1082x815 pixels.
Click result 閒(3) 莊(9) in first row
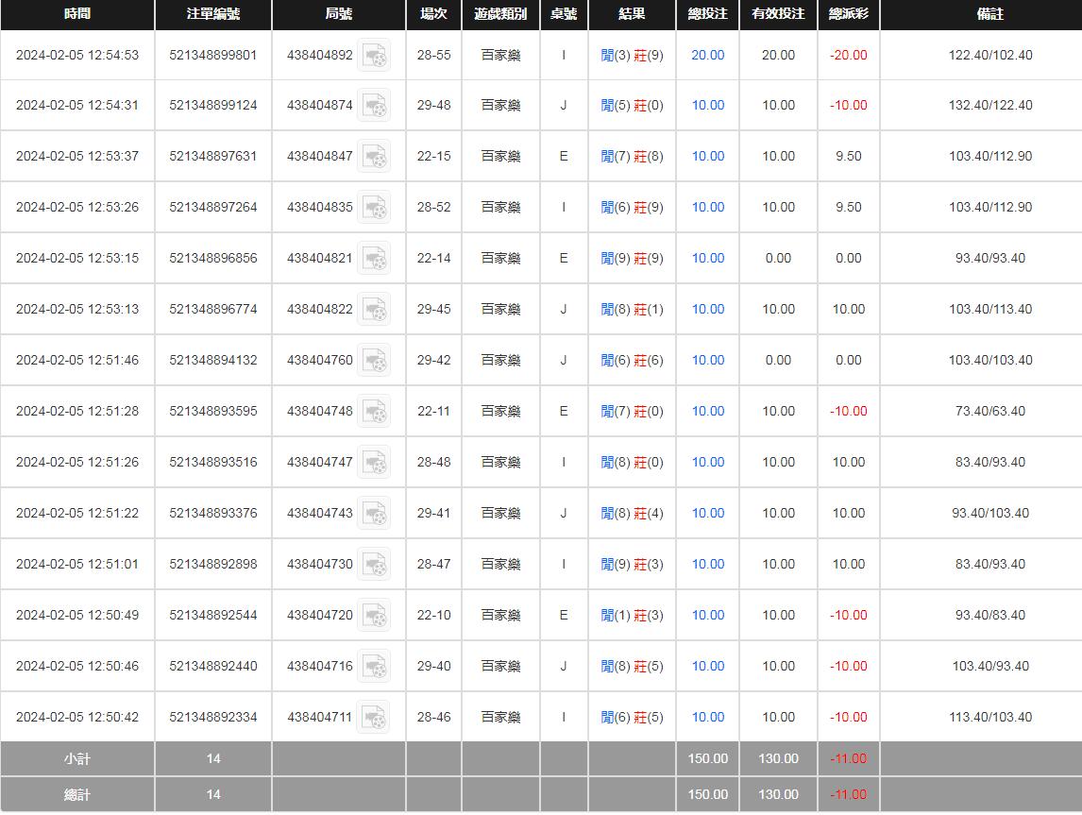point(632,55)
